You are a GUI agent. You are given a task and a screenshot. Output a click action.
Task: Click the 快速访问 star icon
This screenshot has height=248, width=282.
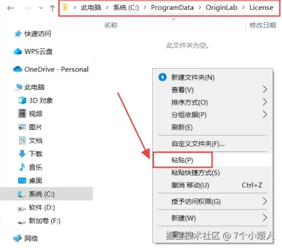(x=18, y=33)
